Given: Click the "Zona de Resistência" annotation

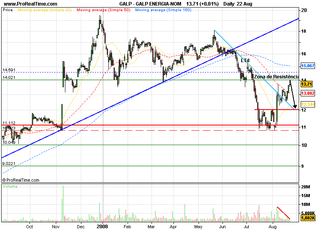Looking at the screenshot, I should point(276,77).
